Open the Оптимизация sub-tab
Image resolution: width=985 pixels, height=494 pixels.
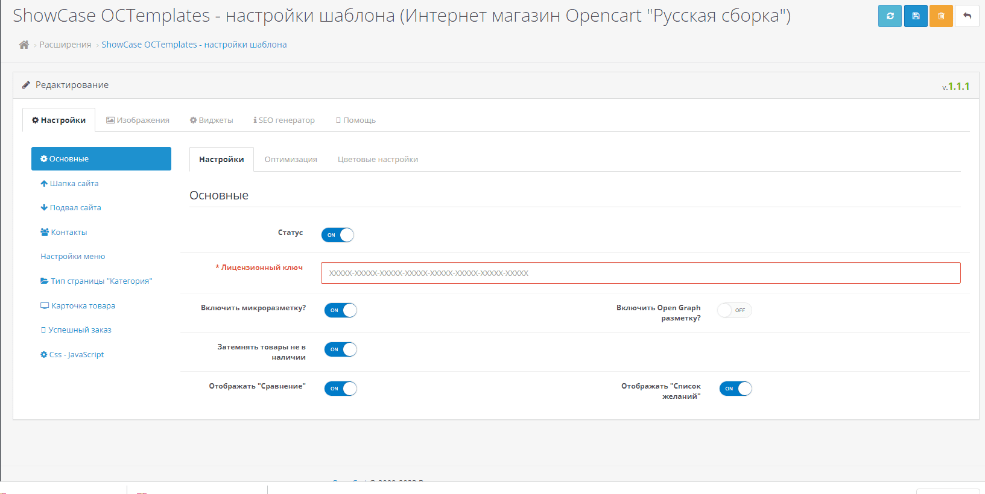pos(291,159)
